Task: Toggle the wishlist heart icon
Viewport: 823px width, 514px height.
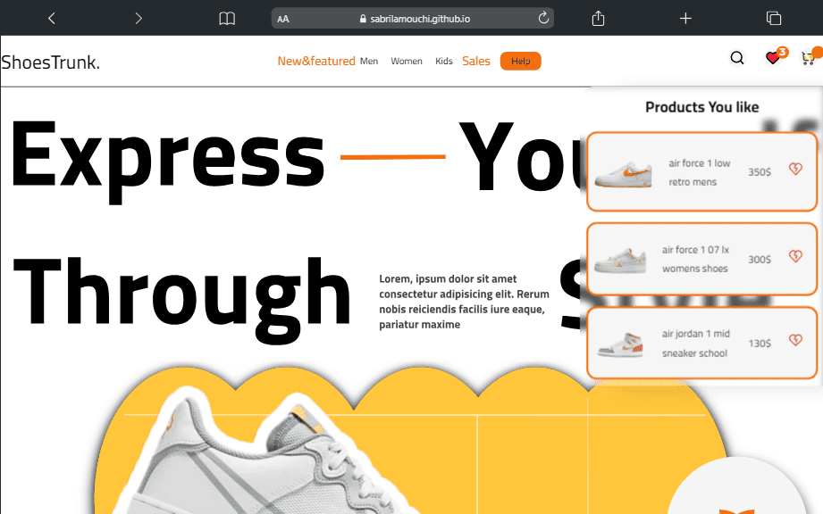Action: coord(772,58)
